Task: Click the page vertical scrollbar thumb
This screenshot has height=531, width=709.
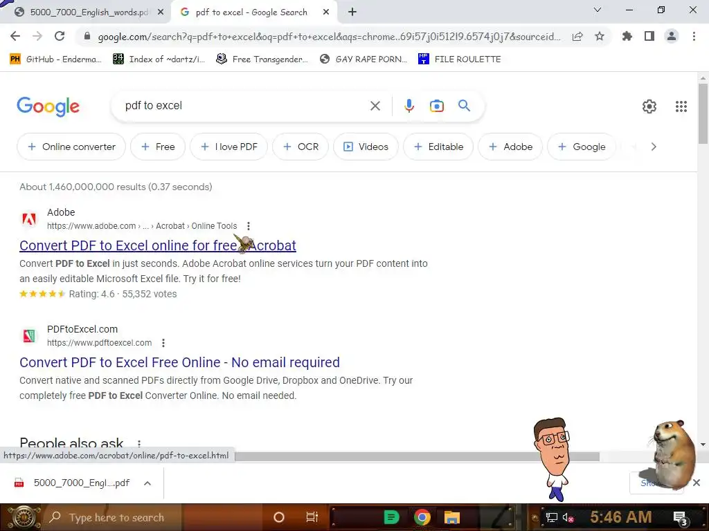Action: pos(703,113)
